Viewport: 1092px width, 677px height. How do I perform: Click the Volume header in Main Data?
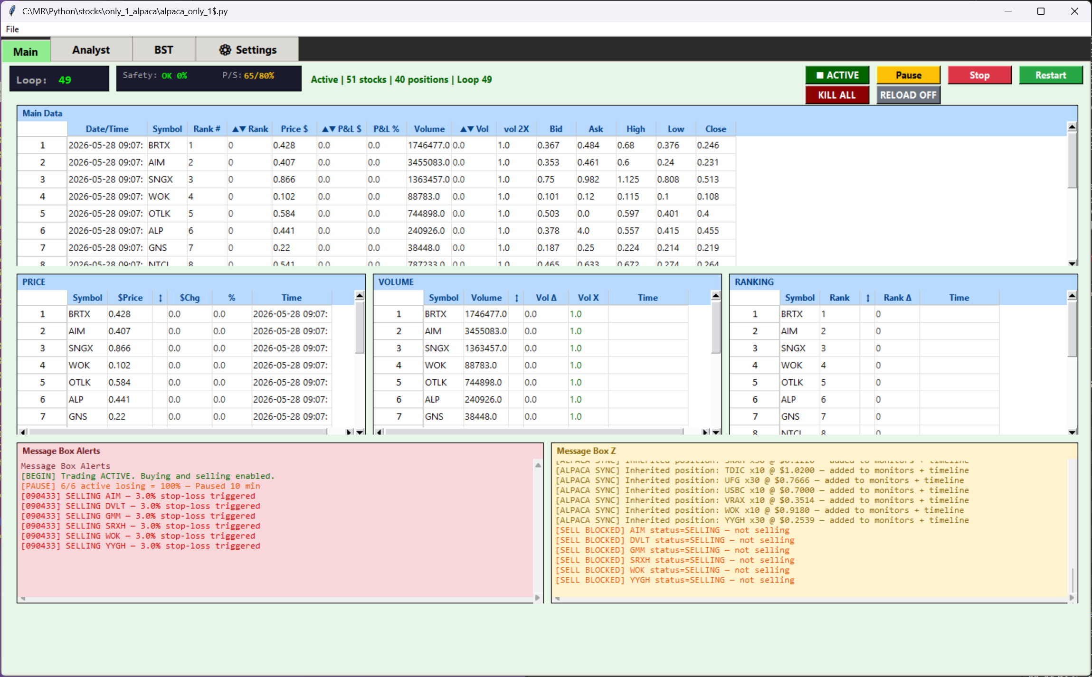point(429,129)
